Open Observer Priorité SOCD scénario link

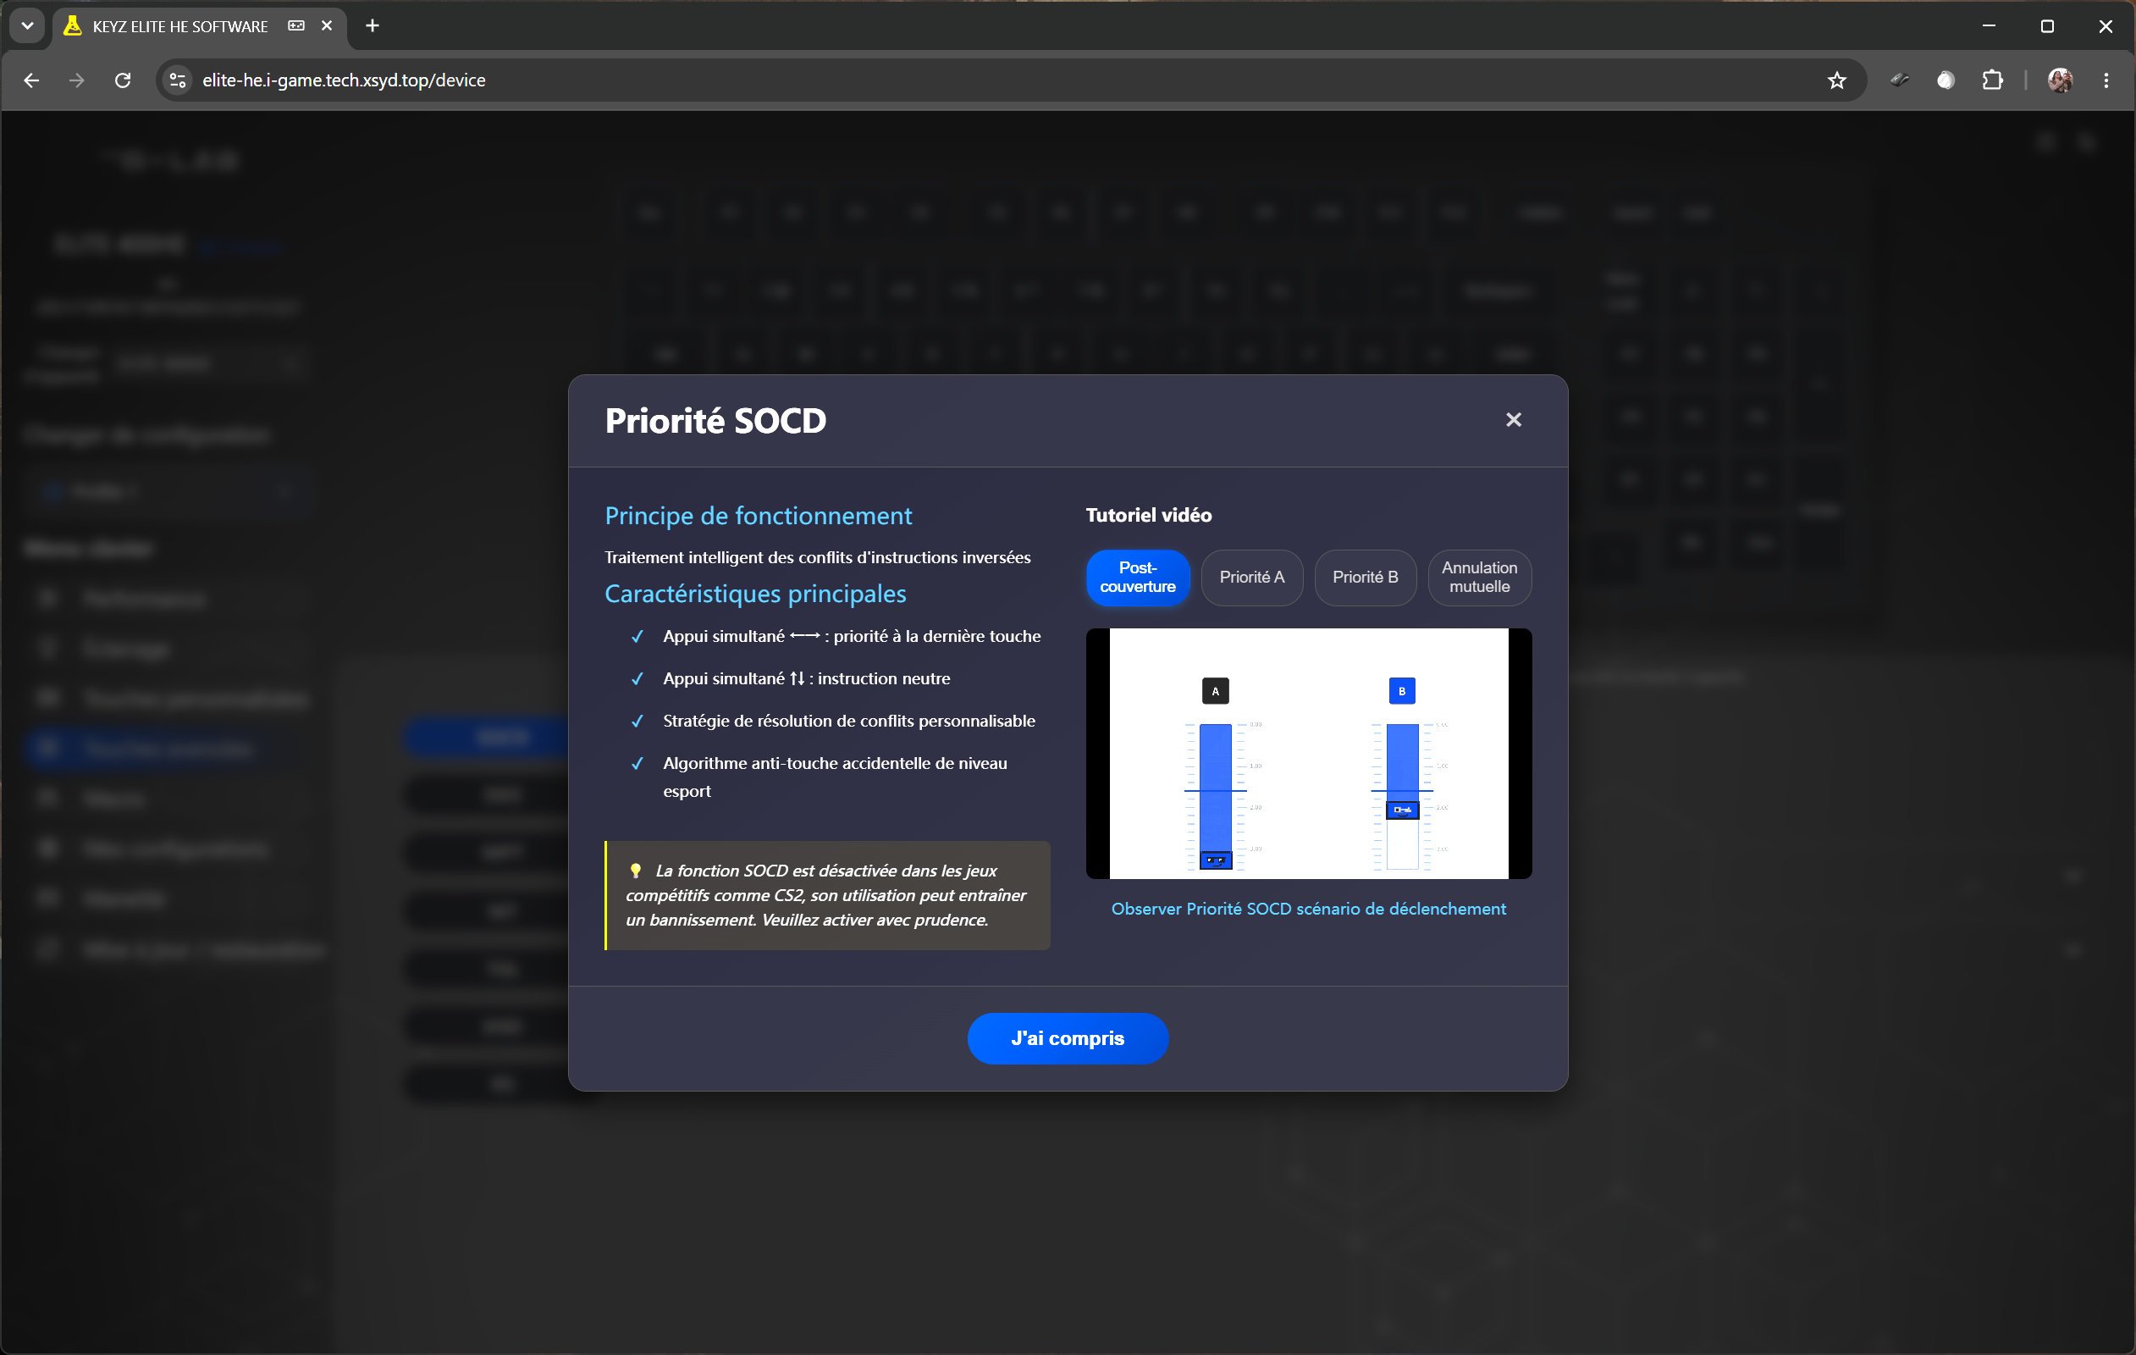tap(1308, 909)
